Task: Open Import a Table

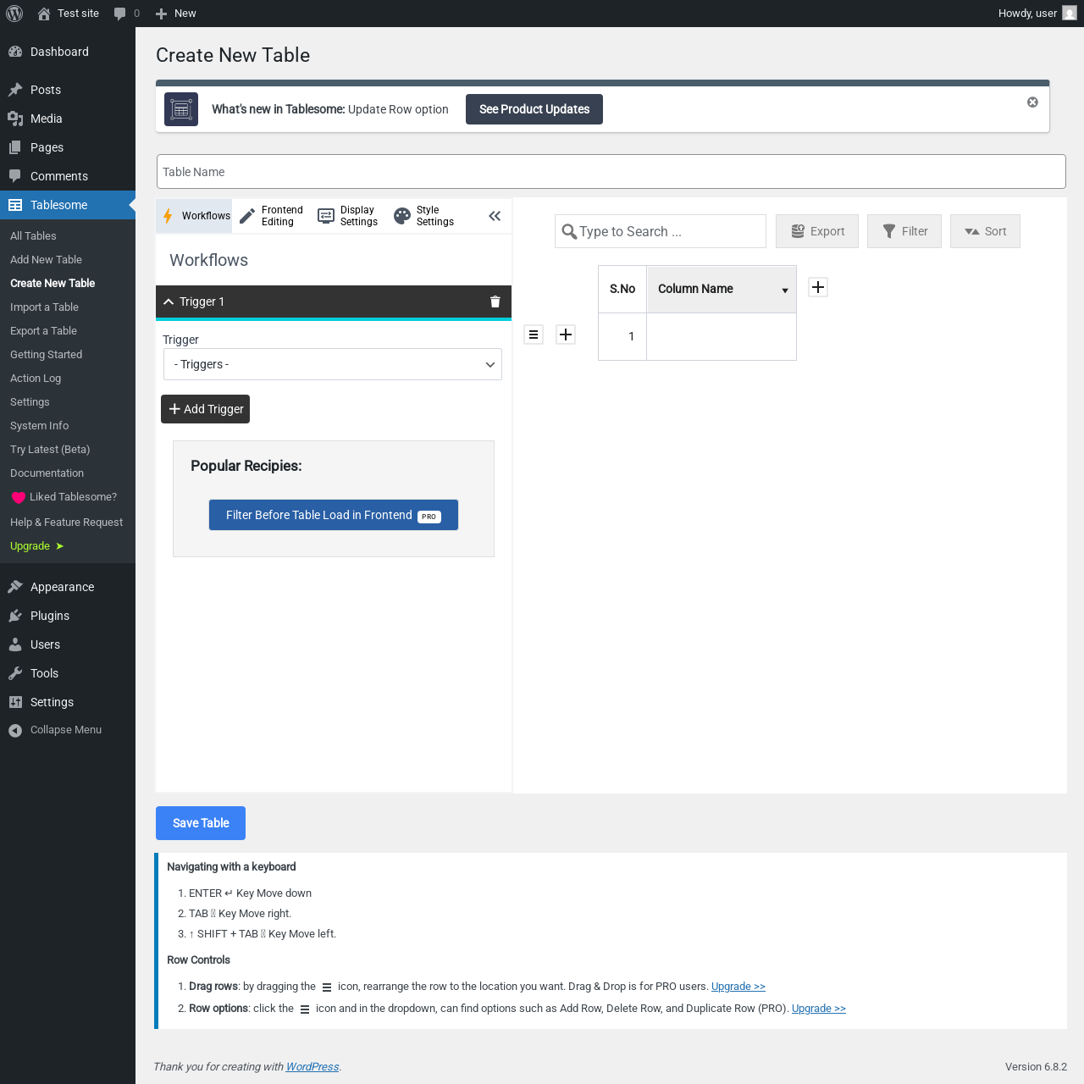Action: [x=44, y=307]
